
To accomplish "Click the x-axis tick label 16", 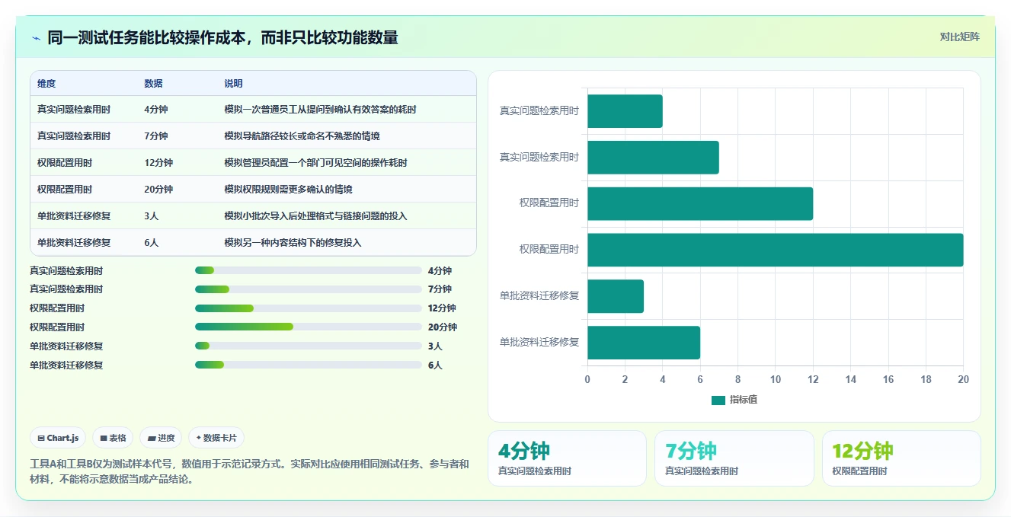I will pos(888,379).
